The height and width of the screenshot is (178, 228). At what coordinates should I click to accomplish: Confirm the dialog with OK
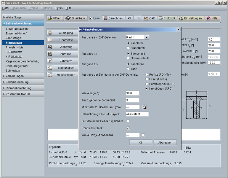pos(141,142)
